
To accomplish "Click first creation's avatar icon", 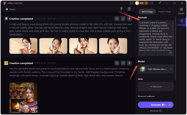I will tap(6, 19).
